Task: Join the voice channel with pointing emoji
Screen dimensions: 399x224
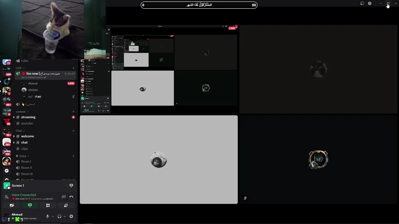Action: [x=45, y=104]
